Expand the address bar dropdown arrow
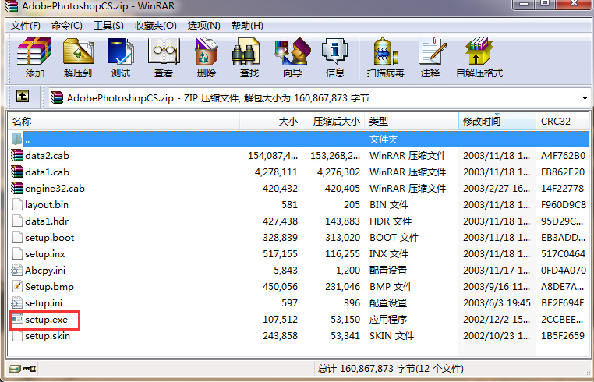This screenshot has width=594, height=382. [585, 98]
